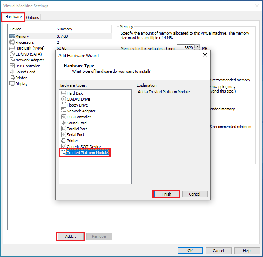Choose Sound Card icon in wizard list
Image resolution: width=263 pixels, height=257 pixels.
tap(64, 123)
